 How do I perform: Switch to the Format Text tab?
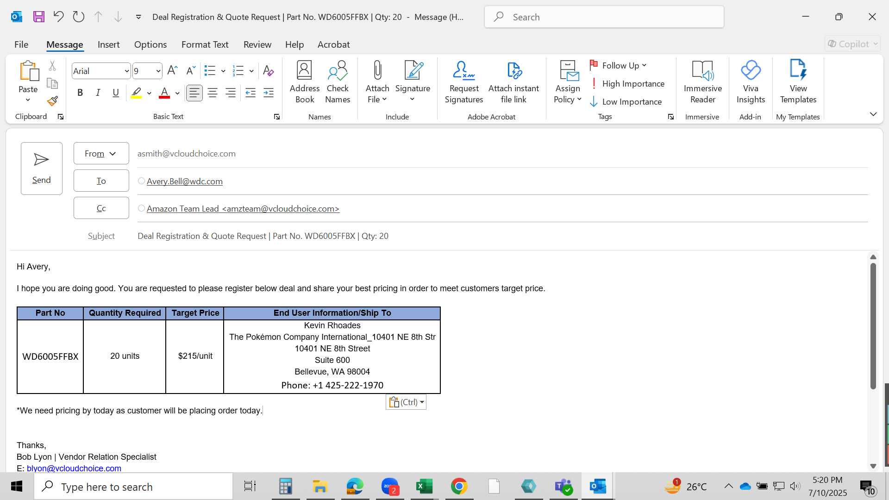[205, 44]
